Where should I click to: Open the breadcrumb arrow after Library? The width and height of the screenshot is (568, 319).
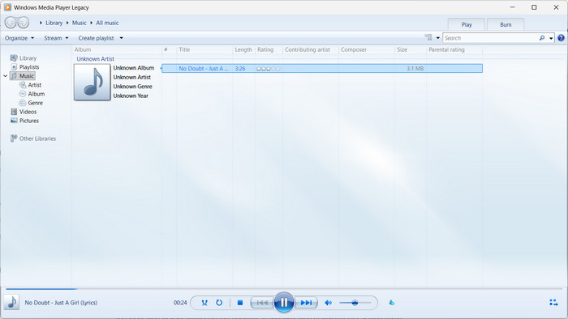pos(67,23)
